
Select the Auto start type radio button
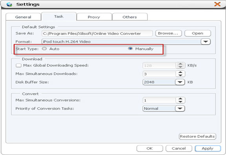coord(44,49)
